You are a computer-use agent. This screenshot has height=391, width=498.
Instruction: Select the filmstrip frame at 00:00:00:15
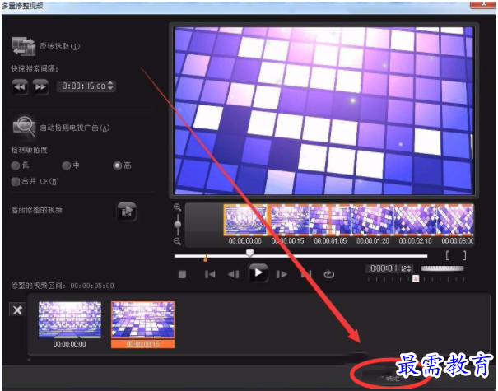click(288, 220)
